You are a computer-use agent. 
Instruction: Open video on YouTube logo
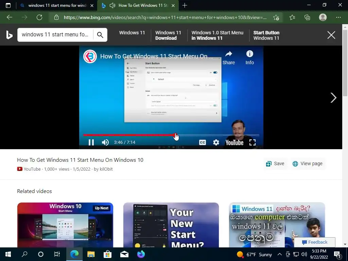[234, 142]
